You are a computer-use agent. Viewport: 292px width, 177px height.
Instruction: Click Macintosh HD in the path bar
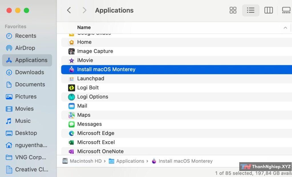(x=86, y=161)
